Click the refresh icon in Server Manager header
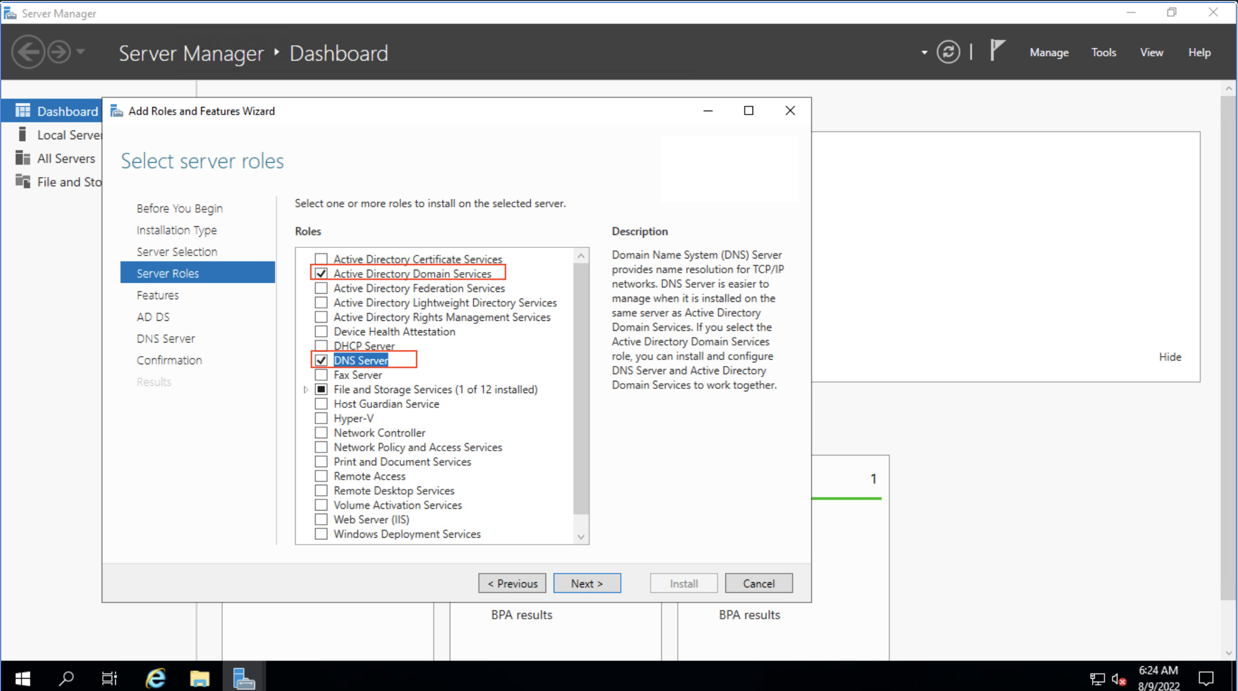Viewport: 1238px width, 691px height. (x=948, y=52)
